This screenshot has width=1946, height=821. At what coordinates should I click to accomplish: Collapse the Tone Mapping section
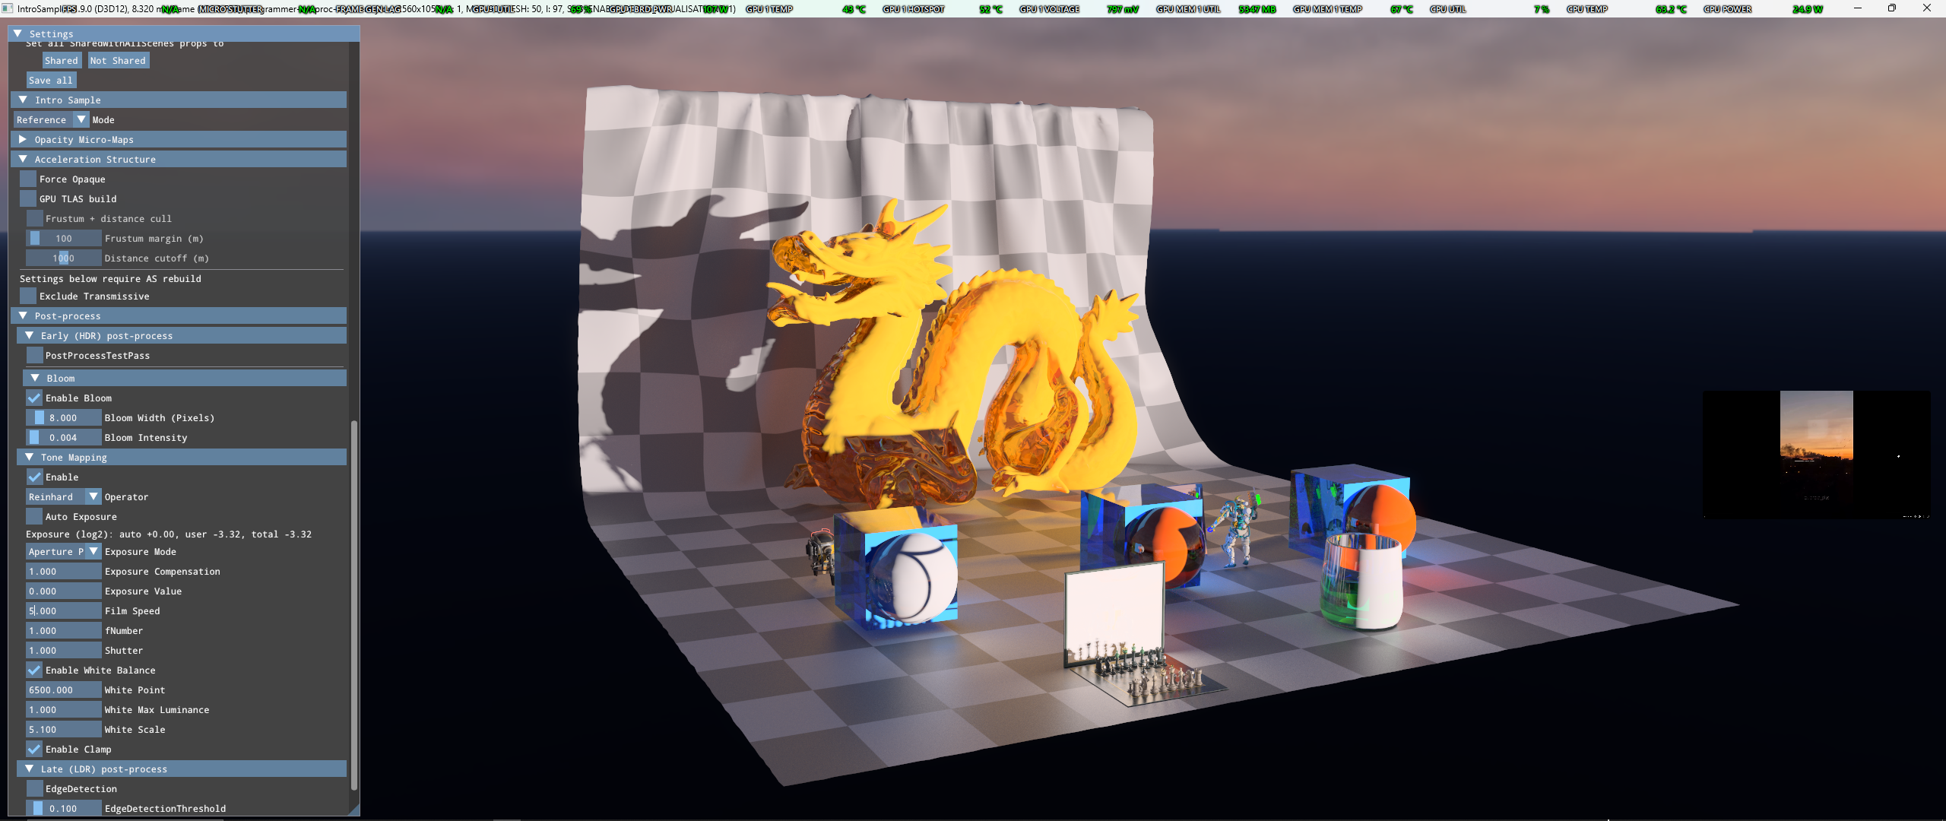(x=29, y=457)
